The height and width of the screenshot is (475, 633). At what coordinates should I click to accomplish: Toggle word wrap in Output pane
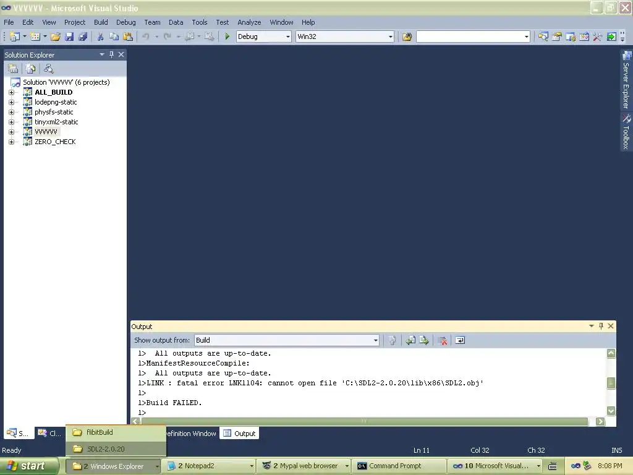coord(460,341)
